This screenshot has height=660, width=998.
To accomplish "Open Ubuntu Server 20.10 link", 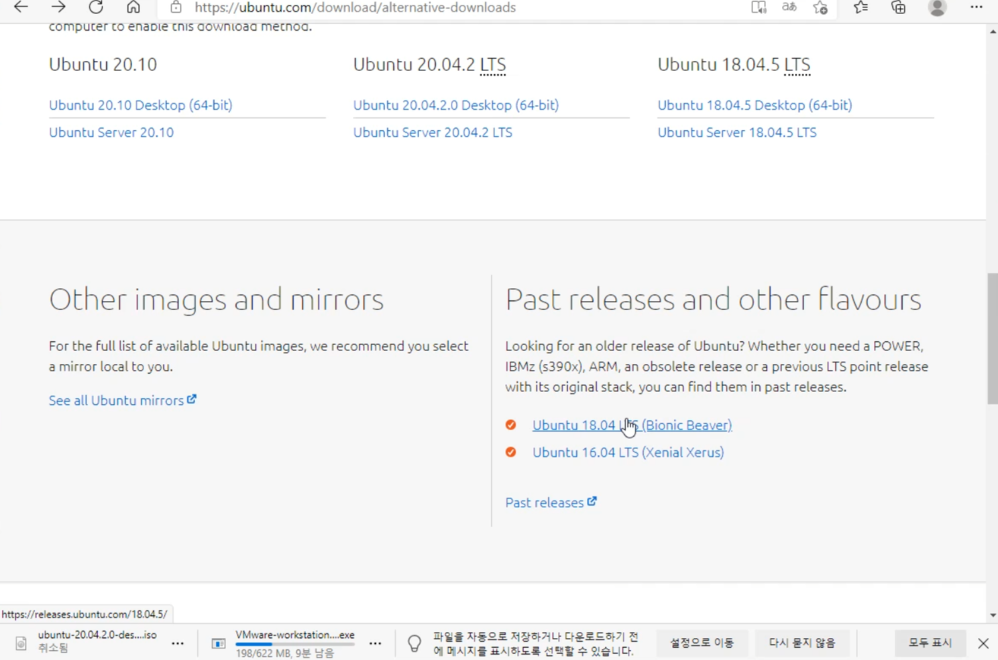I will point(111,133).
